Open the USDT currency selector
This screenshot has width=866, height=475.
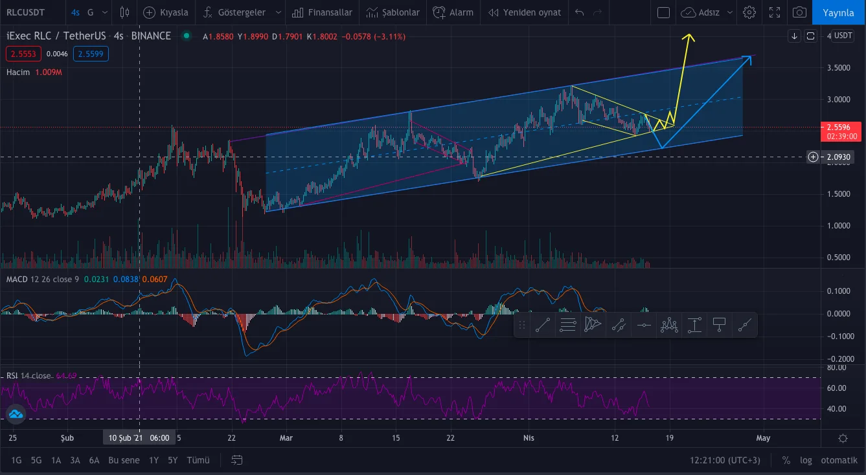843,36
